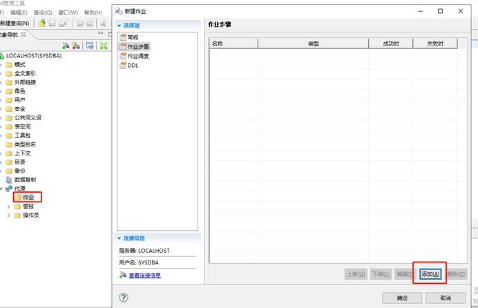Click the 新建作业 dialog title icon
The height and width of the screenshot is (308, 478).
[119, 11]
